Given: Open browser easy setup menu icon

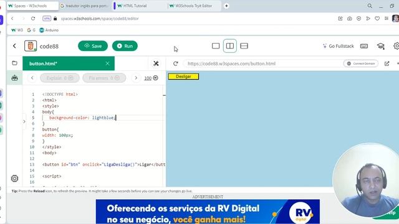Looking at the screenshot, I should pyautogui.click(x=387, y=19).
